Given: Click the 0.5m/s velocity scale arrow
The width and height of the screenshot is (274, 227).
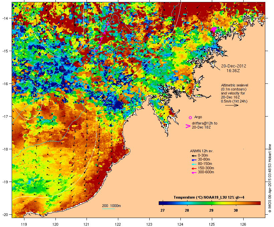Looking at the screenshot, I should (232, 105).
